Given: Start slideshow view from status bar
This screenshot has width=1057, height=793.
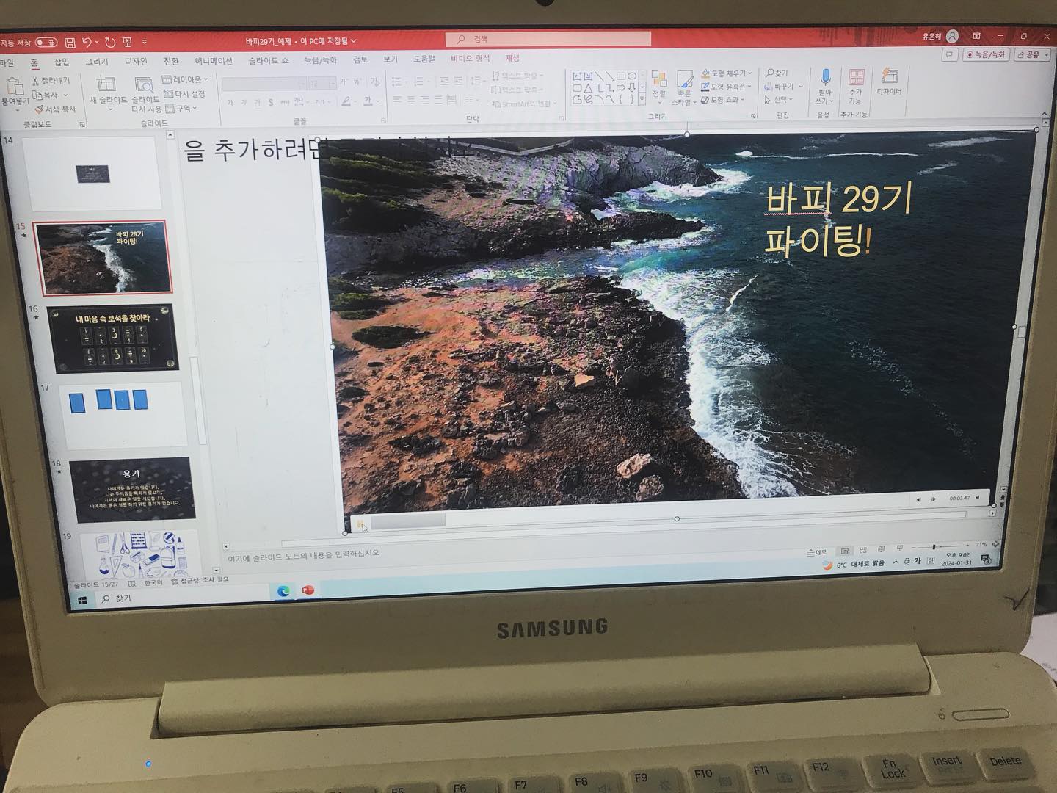Looking at the screenshot, I should (899, 548).
